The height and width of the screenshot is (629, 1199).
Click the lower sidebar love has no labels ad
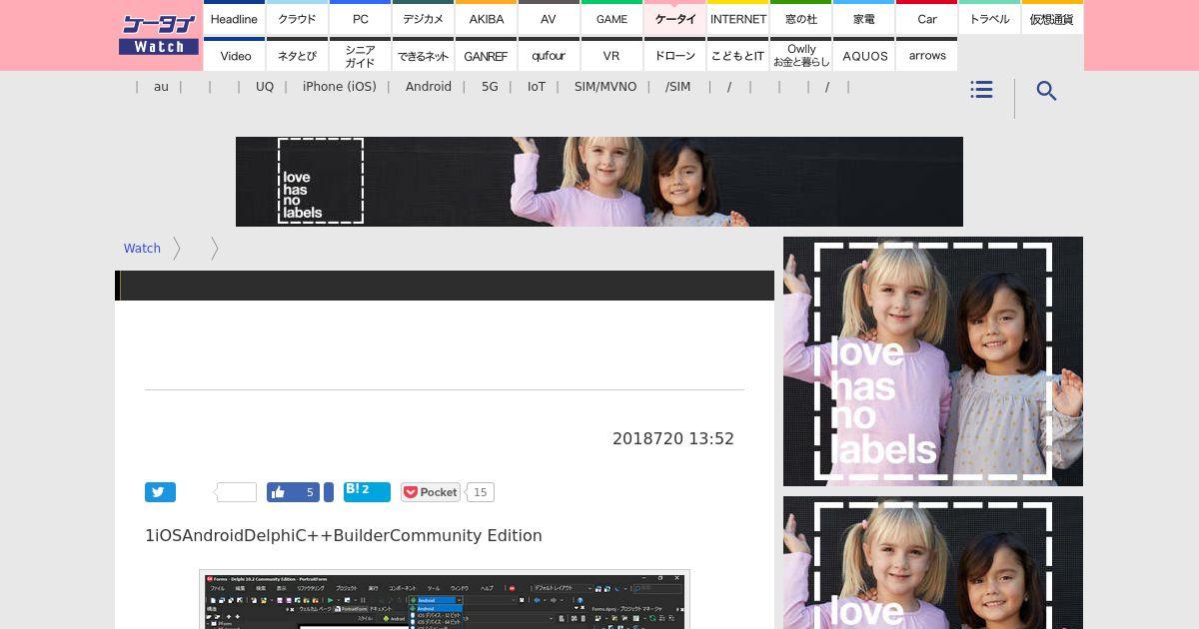pos(933,562)
